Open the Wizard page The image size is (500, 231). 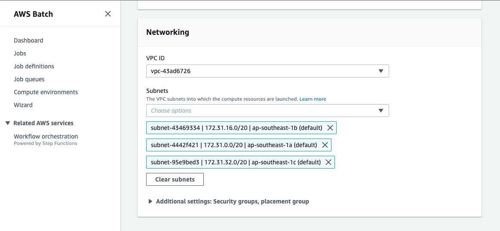pyautogui.click(x=23, y=105)
